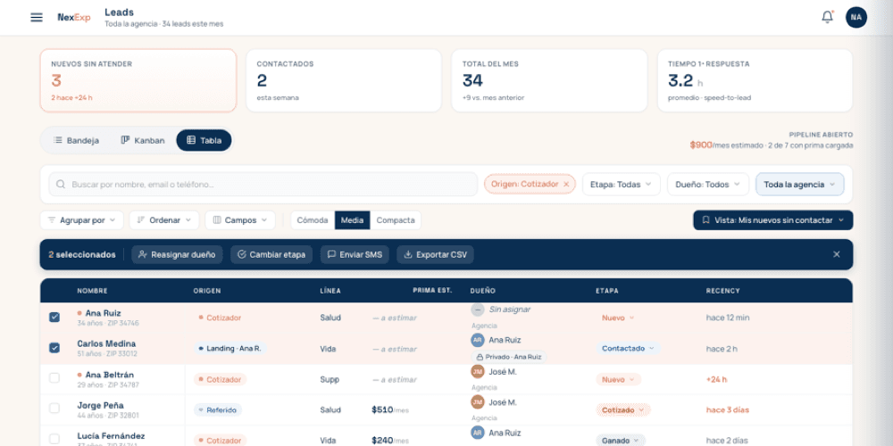
Task: Change the Nuevo stage for Ana Ruiz
Action: (x=618, y=318)
